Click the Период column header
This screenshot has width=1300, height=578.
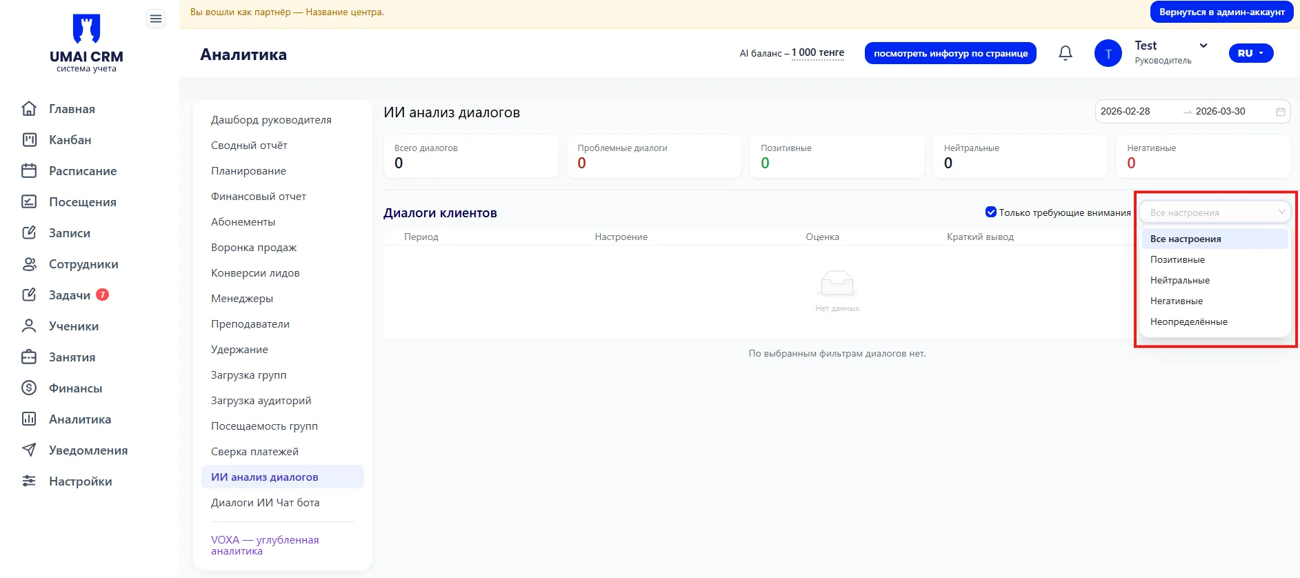[x=421, y=237]
